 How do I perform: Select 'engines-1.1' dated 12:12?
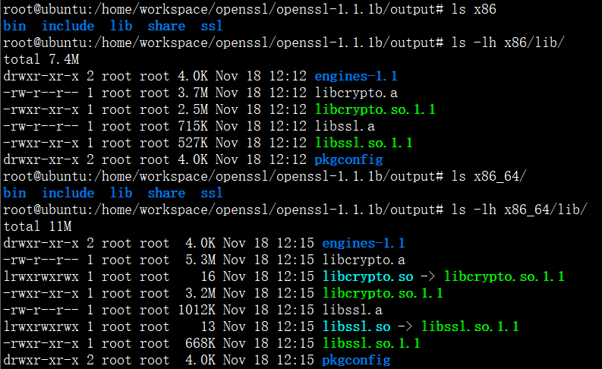(x=356, y=76)
